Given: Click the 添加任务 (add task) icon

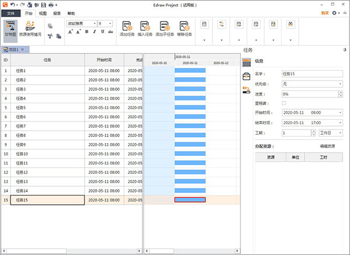Looking at the screenshot, I should 128,26.
